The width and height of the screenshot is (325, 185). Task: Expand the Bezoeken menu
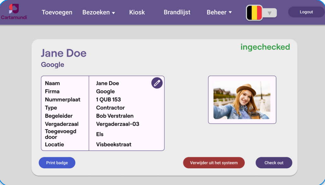pos(99,12)
